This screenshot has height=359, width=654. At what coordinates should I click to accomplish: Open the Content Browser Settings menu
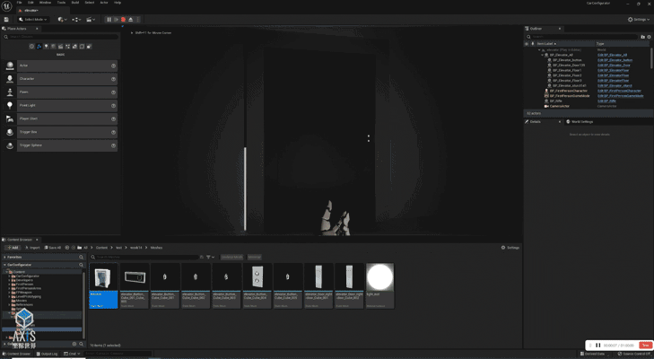coord(510,248)
